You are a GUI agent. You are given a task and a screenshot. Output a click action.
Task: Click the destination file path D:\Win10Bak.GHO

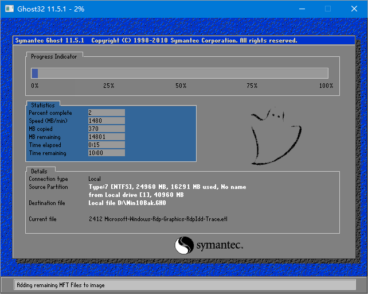click(x=127, y=203)
